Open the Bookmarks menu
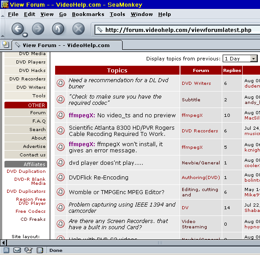260x255 pixels. [88, 14]
